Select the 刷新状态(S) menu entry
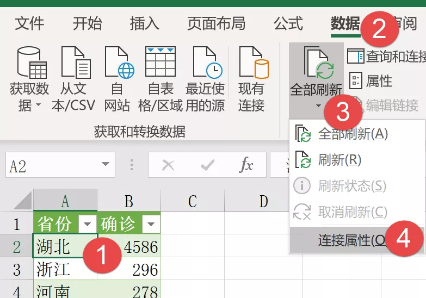This screenshot has width=426, height=298. [x=357, y=186]
